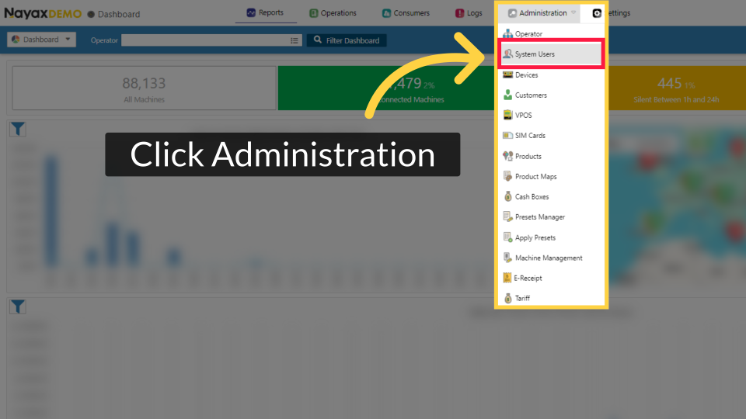Click the lower chart filter funnel icon
This screenshot has width=746, height=419.
click(18, 307)
